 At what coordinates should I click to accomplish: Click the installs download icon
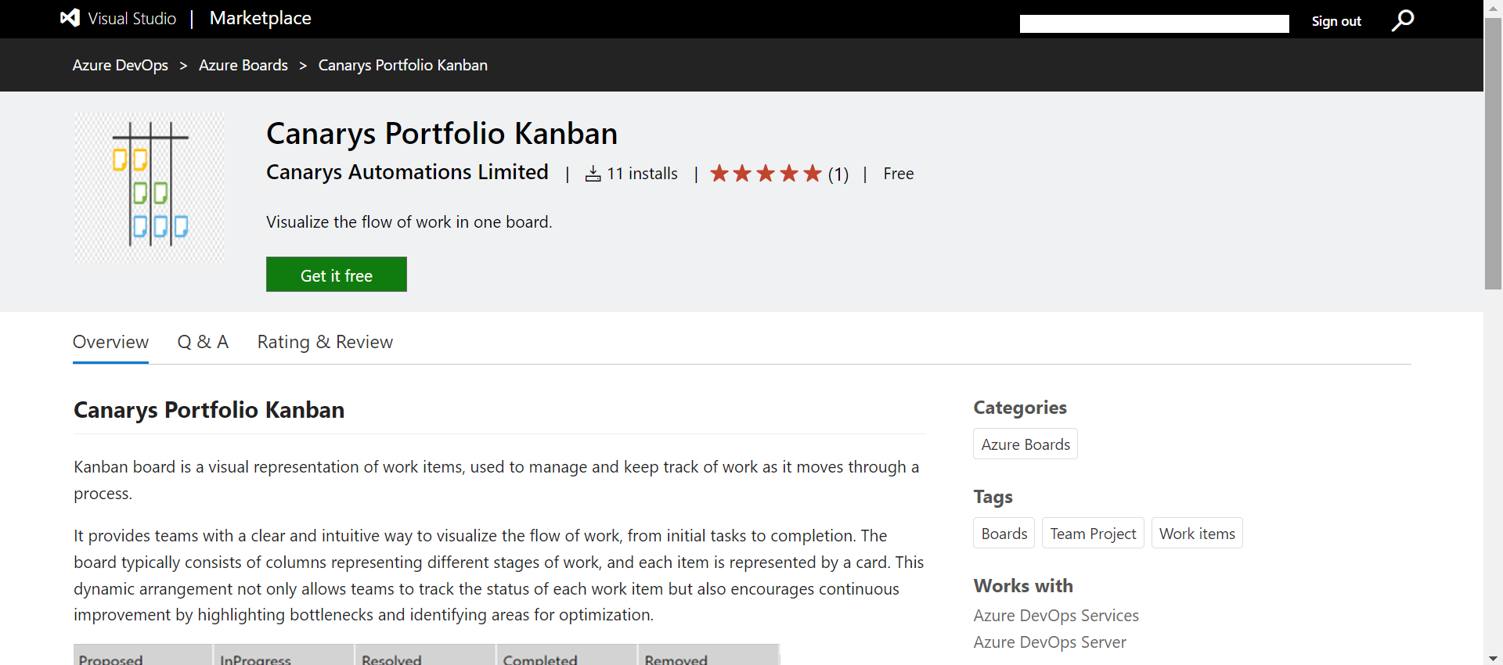pyautogui.click(x=593, y=174)
